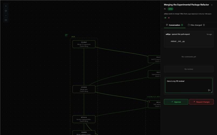Send the review comment with arrow icon
The height and width of the screenshot is (135, 217).
209,90
